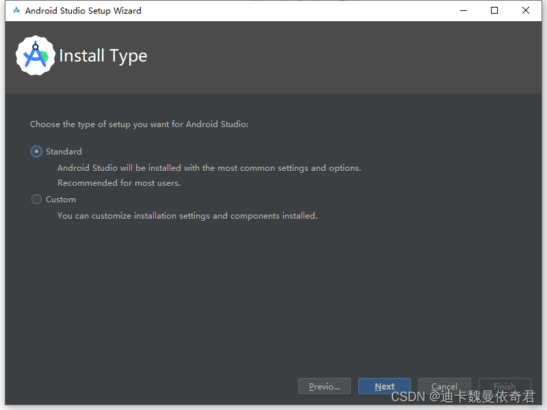
Task: Click the "Android Studio Setup Wizard" window title
Action: point(83,11)
